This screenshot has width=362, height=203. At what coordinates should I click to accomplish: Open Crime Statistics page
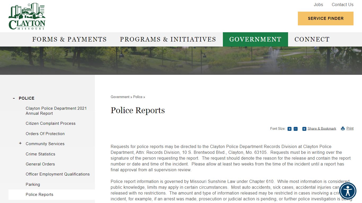click(x=41, y=154)
